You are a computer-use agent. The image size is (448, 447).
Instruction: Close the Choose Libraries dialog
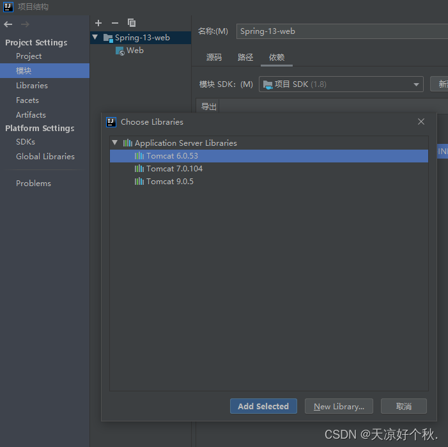click(421, 122)
